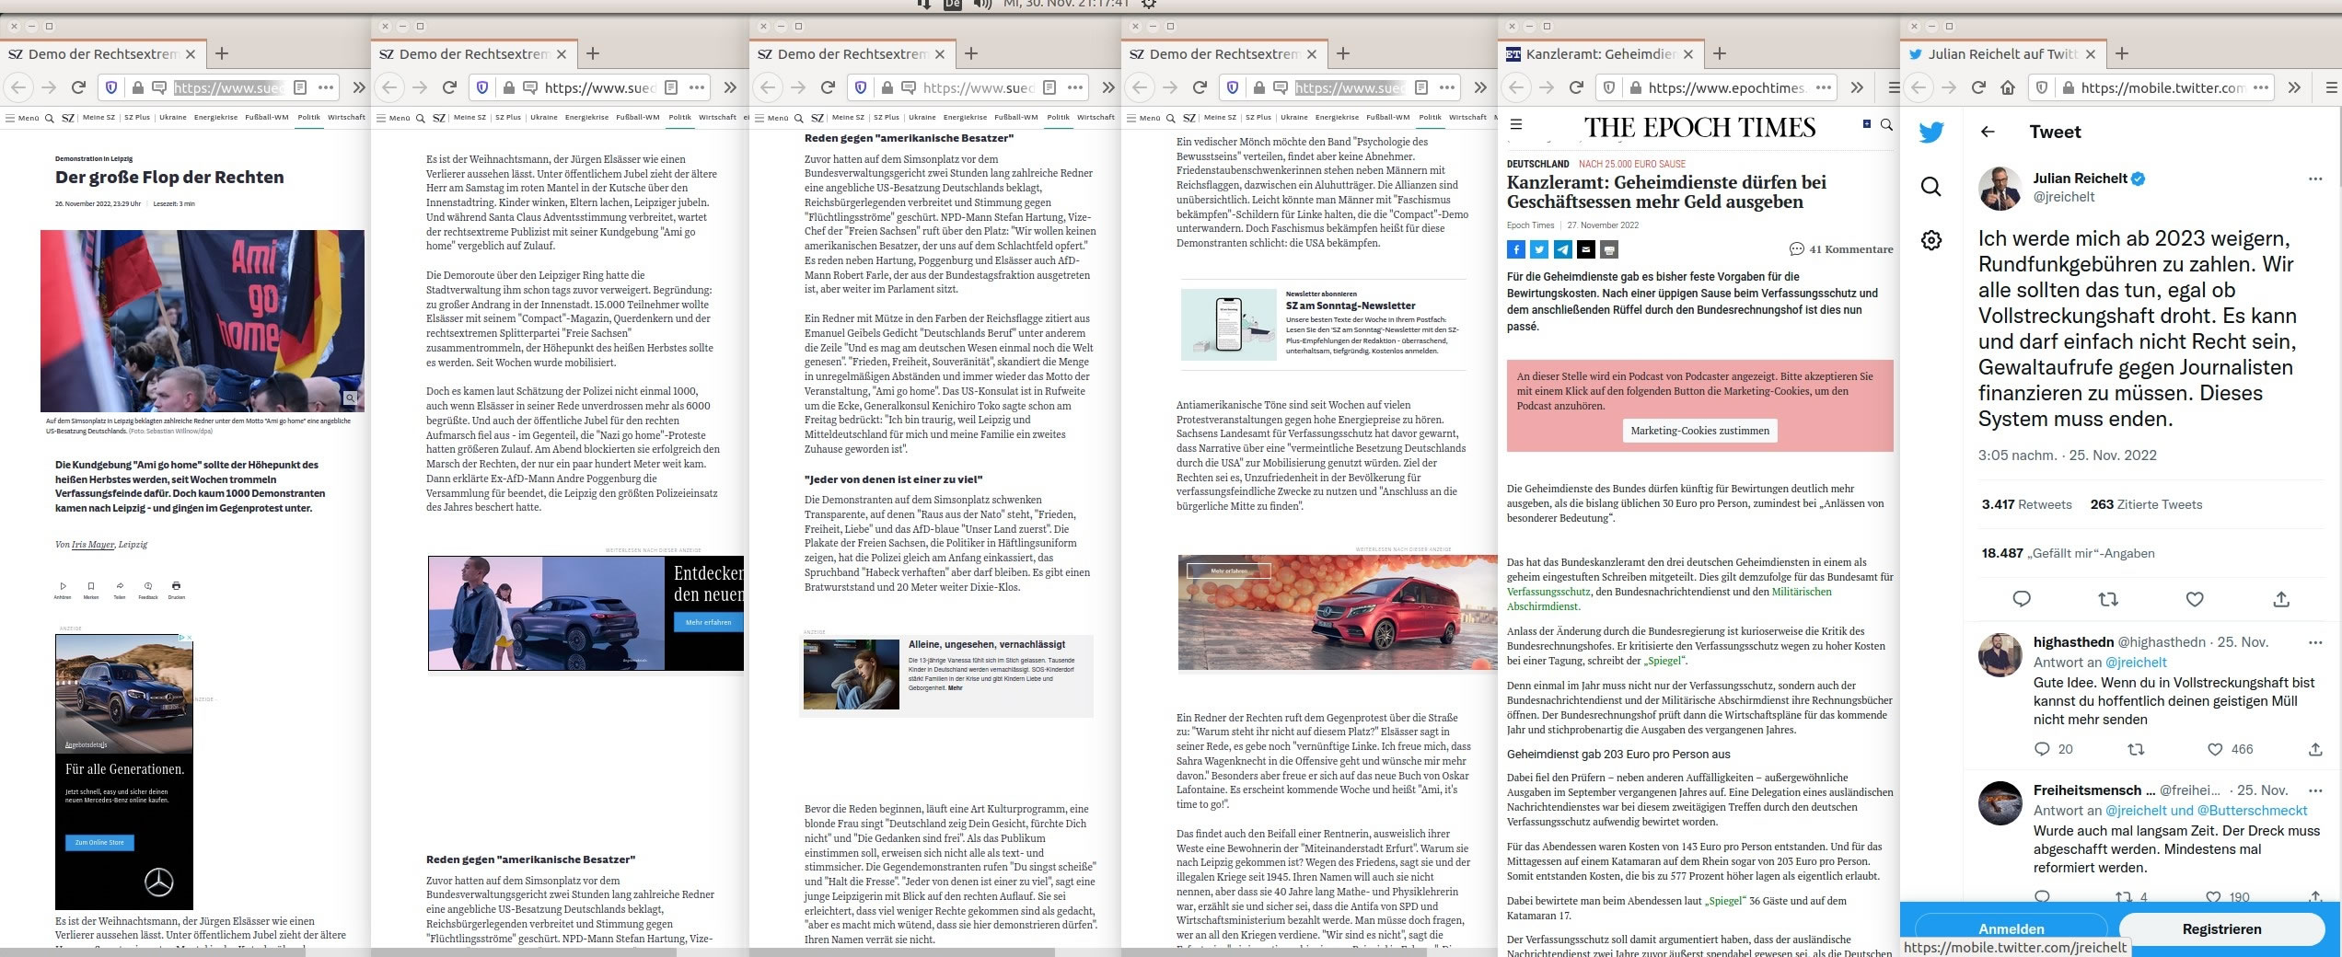Share Julian Reichelt's main tweet
Viewport: 2342px width, 957px height.
point(2281,599)
